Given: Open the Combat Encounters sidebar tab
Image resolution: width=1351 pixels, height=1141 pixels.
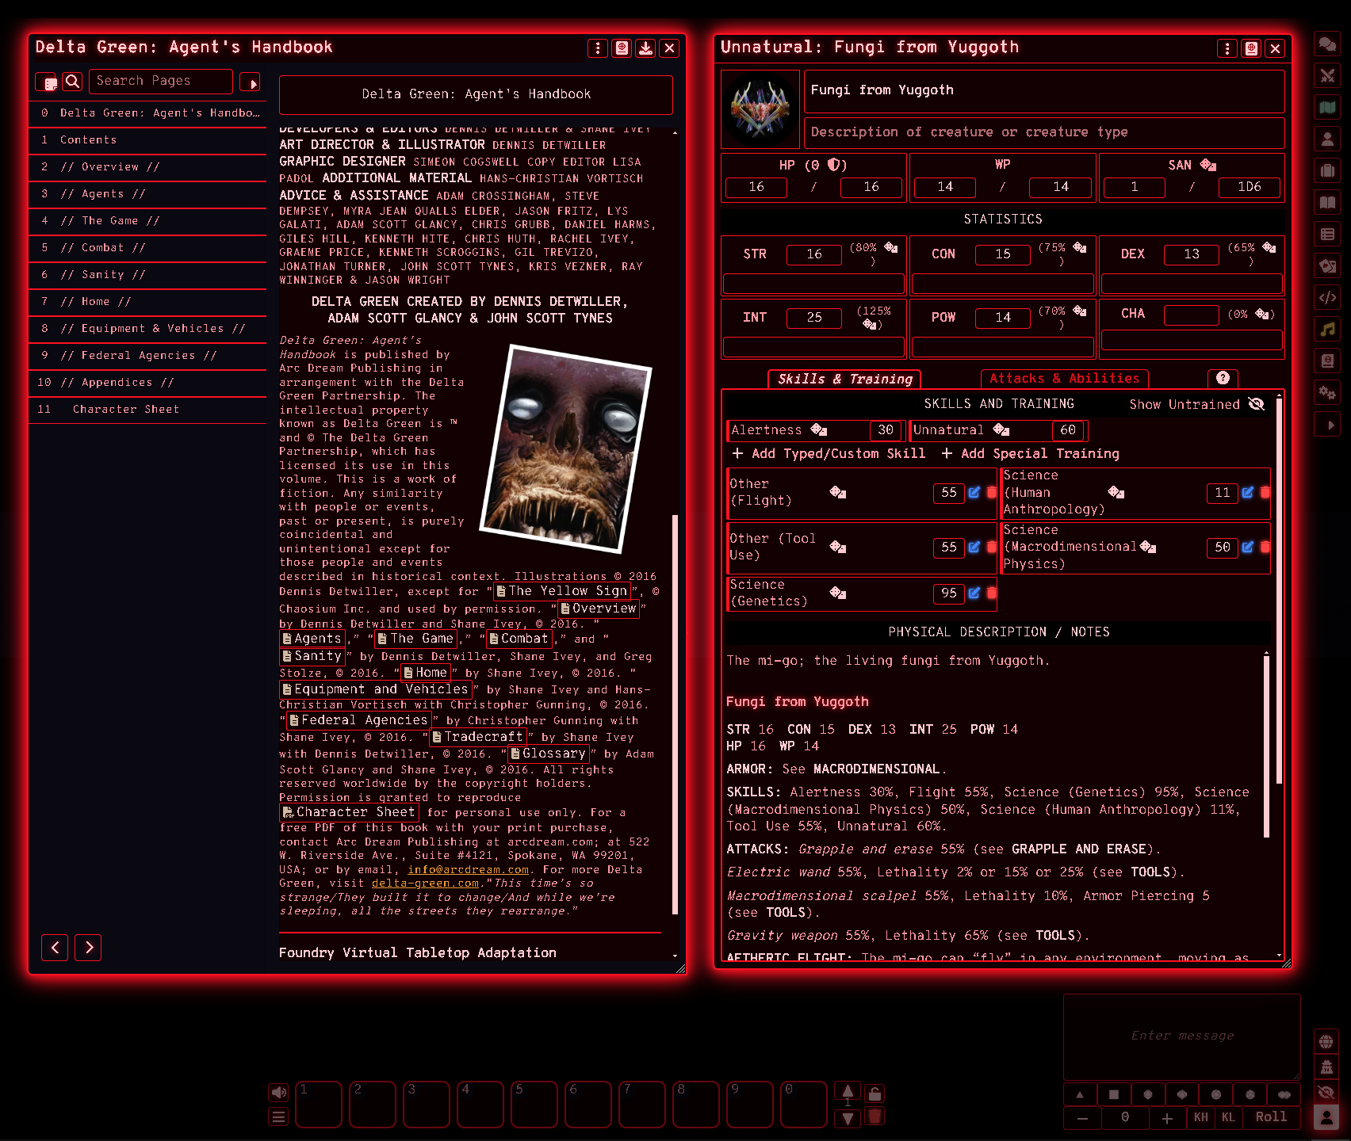Looking at the screenshot, I should tap(1327, 75).
